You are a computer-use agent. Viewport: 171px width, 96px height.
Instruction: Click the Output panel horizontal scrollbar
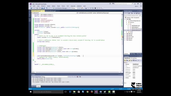[x=76, y=85]
